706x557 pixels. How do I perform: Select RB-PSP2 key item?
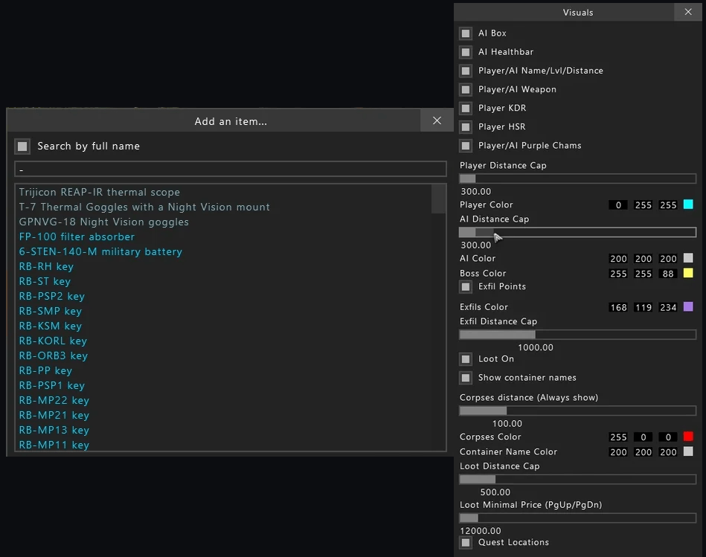coord(52,296)
